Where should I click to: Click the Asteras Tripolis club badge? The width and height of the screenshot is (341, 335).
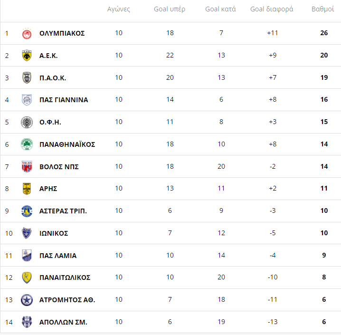[27, 211]
